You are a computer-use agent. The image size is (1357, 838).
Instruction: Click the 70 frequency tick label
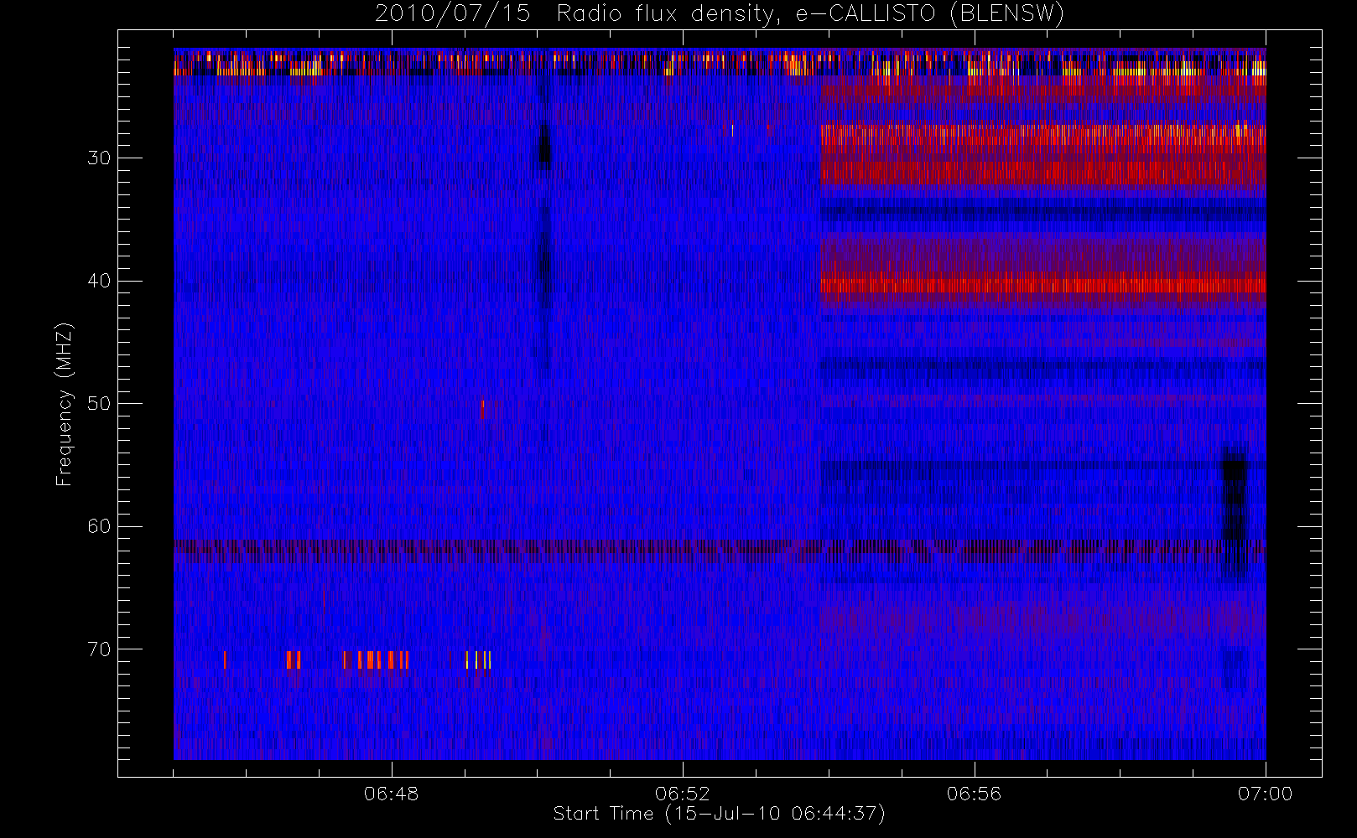click(99, 649)
